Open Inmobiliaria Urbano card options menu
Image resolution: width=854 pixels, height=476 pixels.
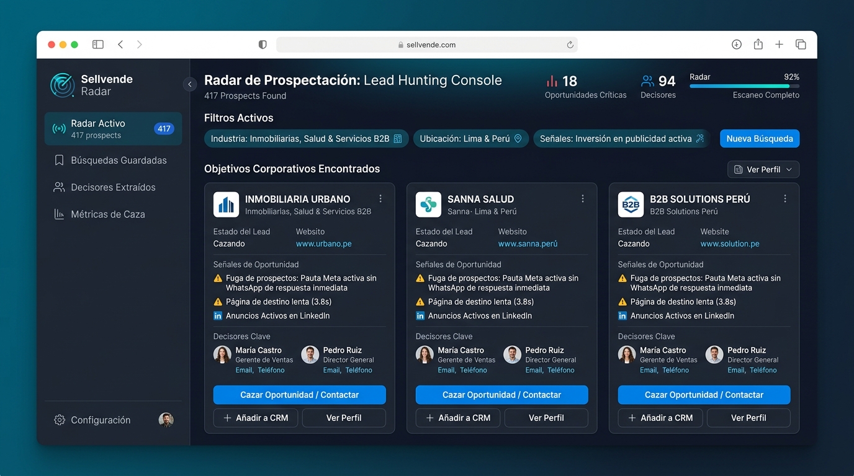point(380,199)
